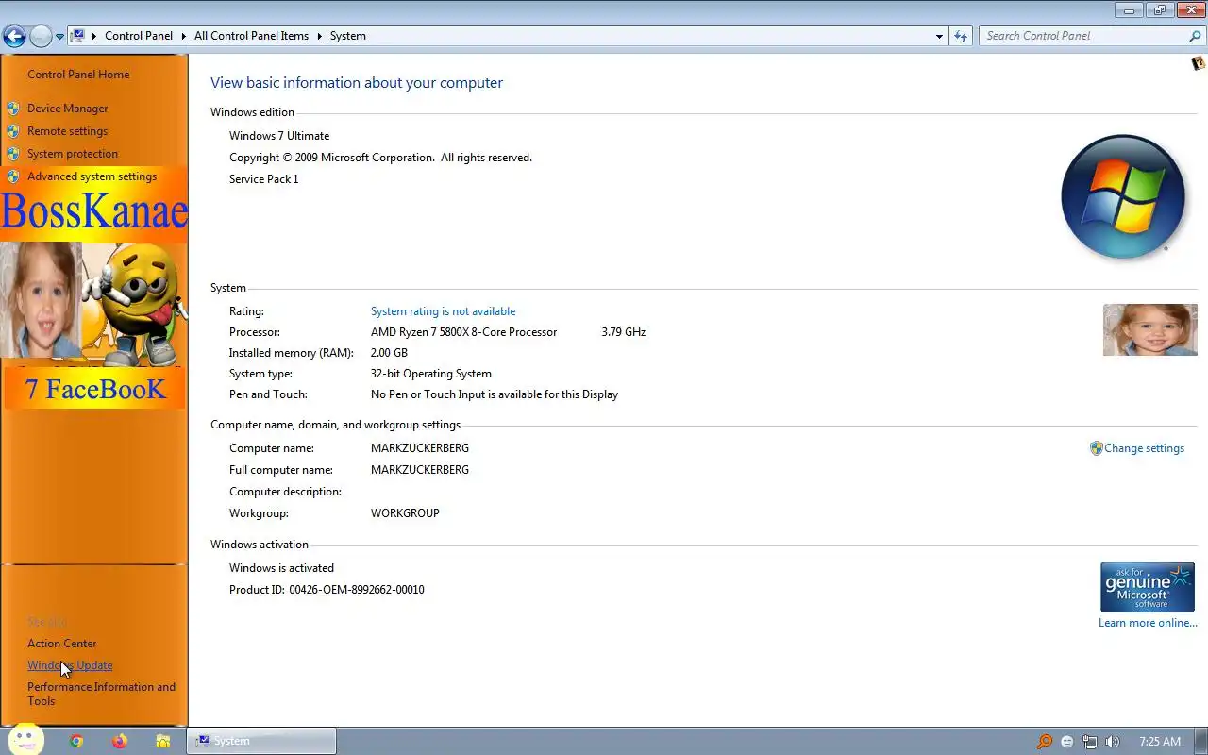The height and width of the screenshot is (755, 1208).
Task: Select the 2.00 GB memory value
Action: 389,353
